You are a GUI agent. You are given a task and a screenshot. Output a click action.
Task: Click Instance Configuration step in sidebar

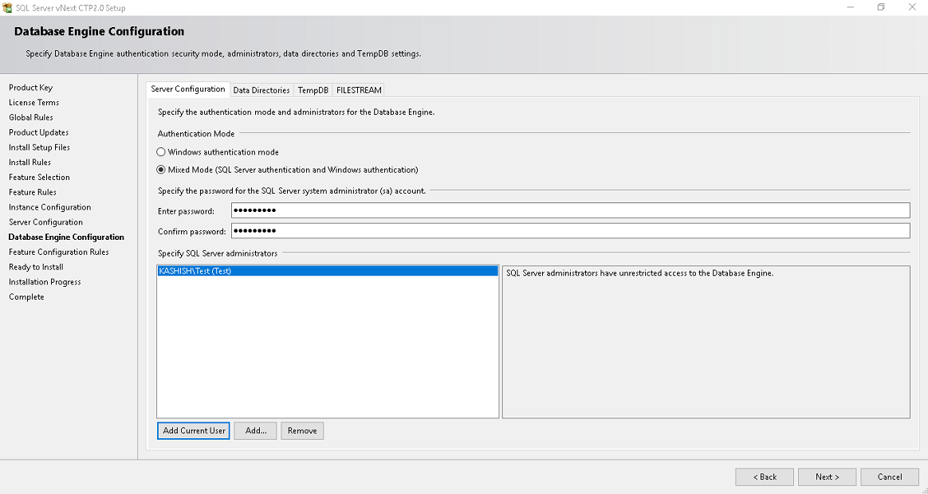tap(49, 207)
